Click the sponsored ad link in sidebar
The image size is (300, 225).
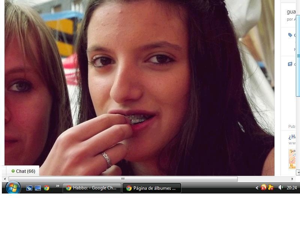pos(292,137)
